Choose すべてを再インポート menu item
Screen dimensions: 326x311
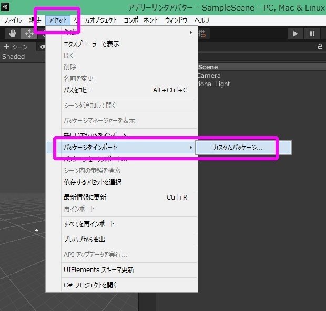click(121, 224)
